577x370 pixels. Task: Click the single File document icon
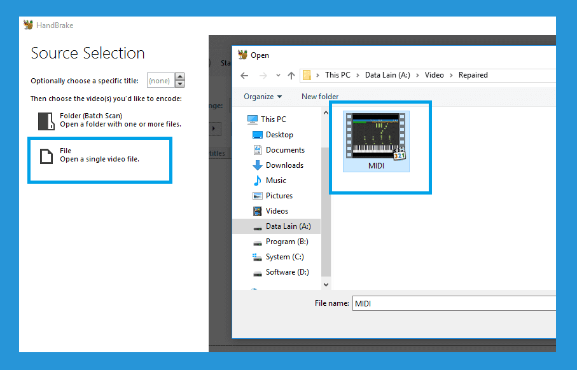click(x=46, y=156)
